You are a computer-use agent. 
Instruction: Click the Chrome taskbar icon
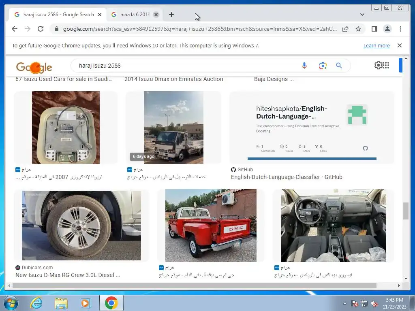tap(111, 303)
